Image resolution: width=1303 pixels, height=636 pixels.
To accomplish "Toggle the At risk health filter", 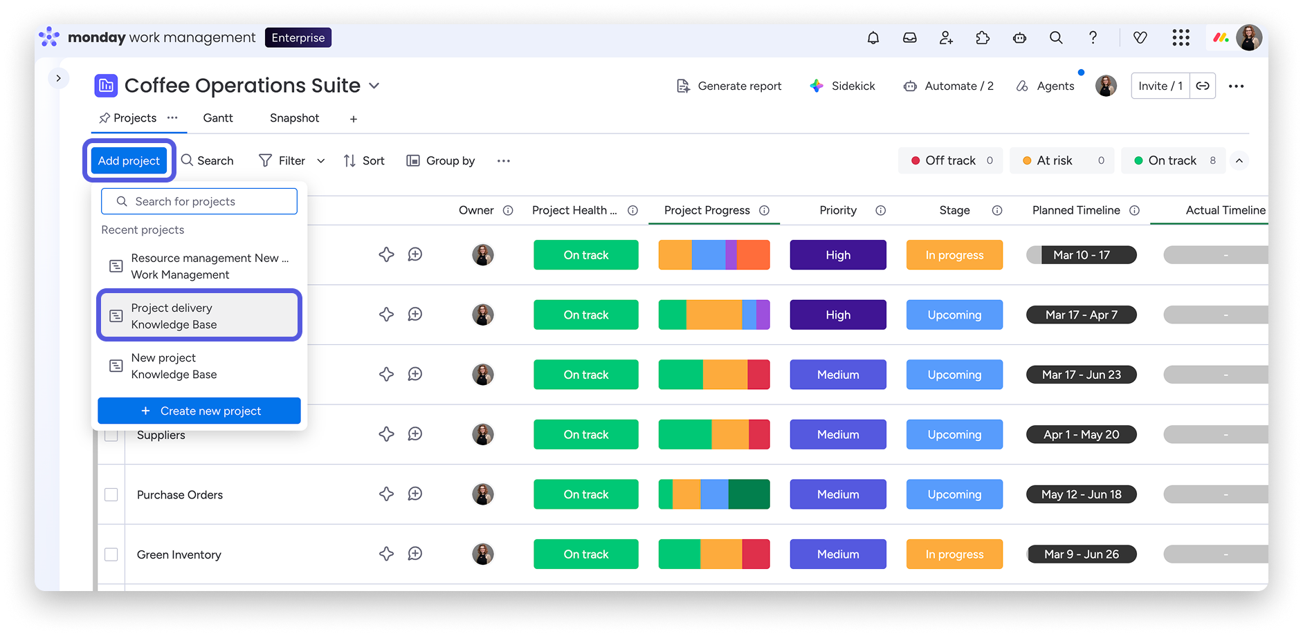I will (x=1062, y=160).
